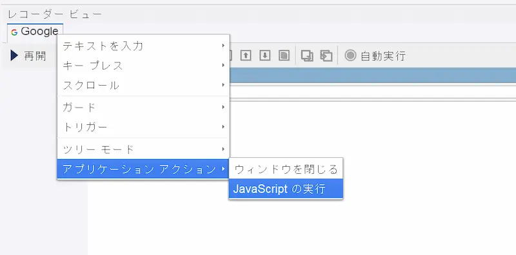Click the move-down arrow toolbar icon
Image resolution: width=516 pixels, height=255 pixels.
265,55
